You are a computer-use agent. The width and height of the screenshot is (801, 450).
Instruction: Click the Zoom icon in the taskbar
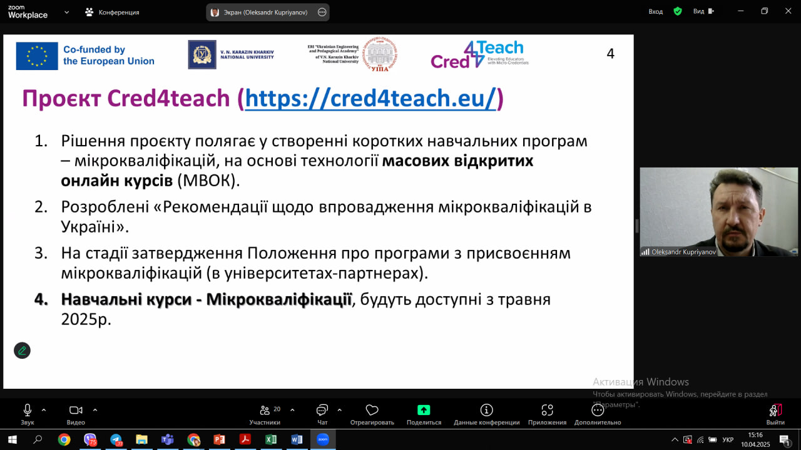coord(322,439)
